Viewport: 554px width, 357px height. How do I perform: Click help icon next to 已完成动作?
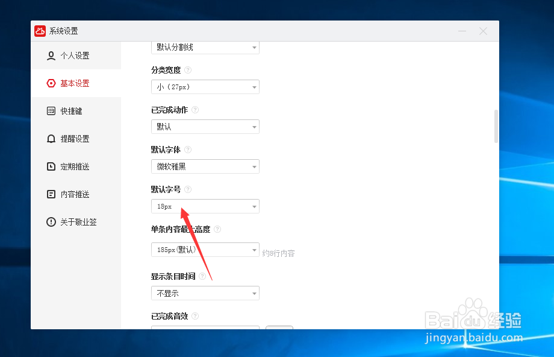pos(195,110)
